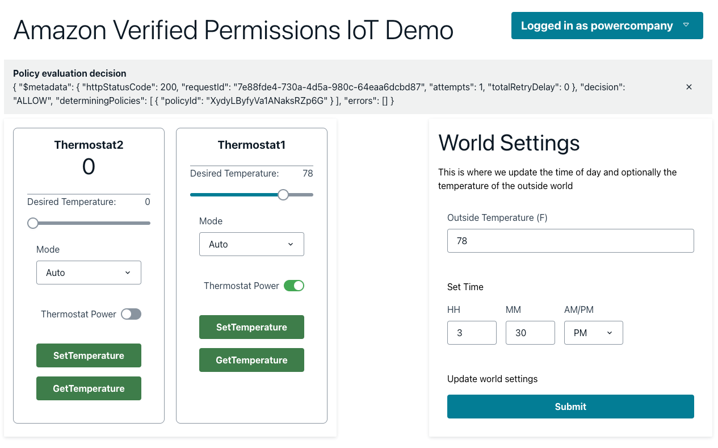Click the chevron in the PM selector
The height and width of the screenshot is (448, 718).
click(x=610, y=333)
